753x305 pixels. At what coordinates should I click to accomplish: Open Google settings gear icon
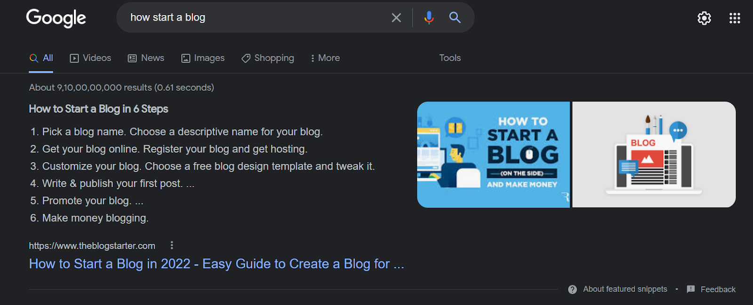coord(704,18)
